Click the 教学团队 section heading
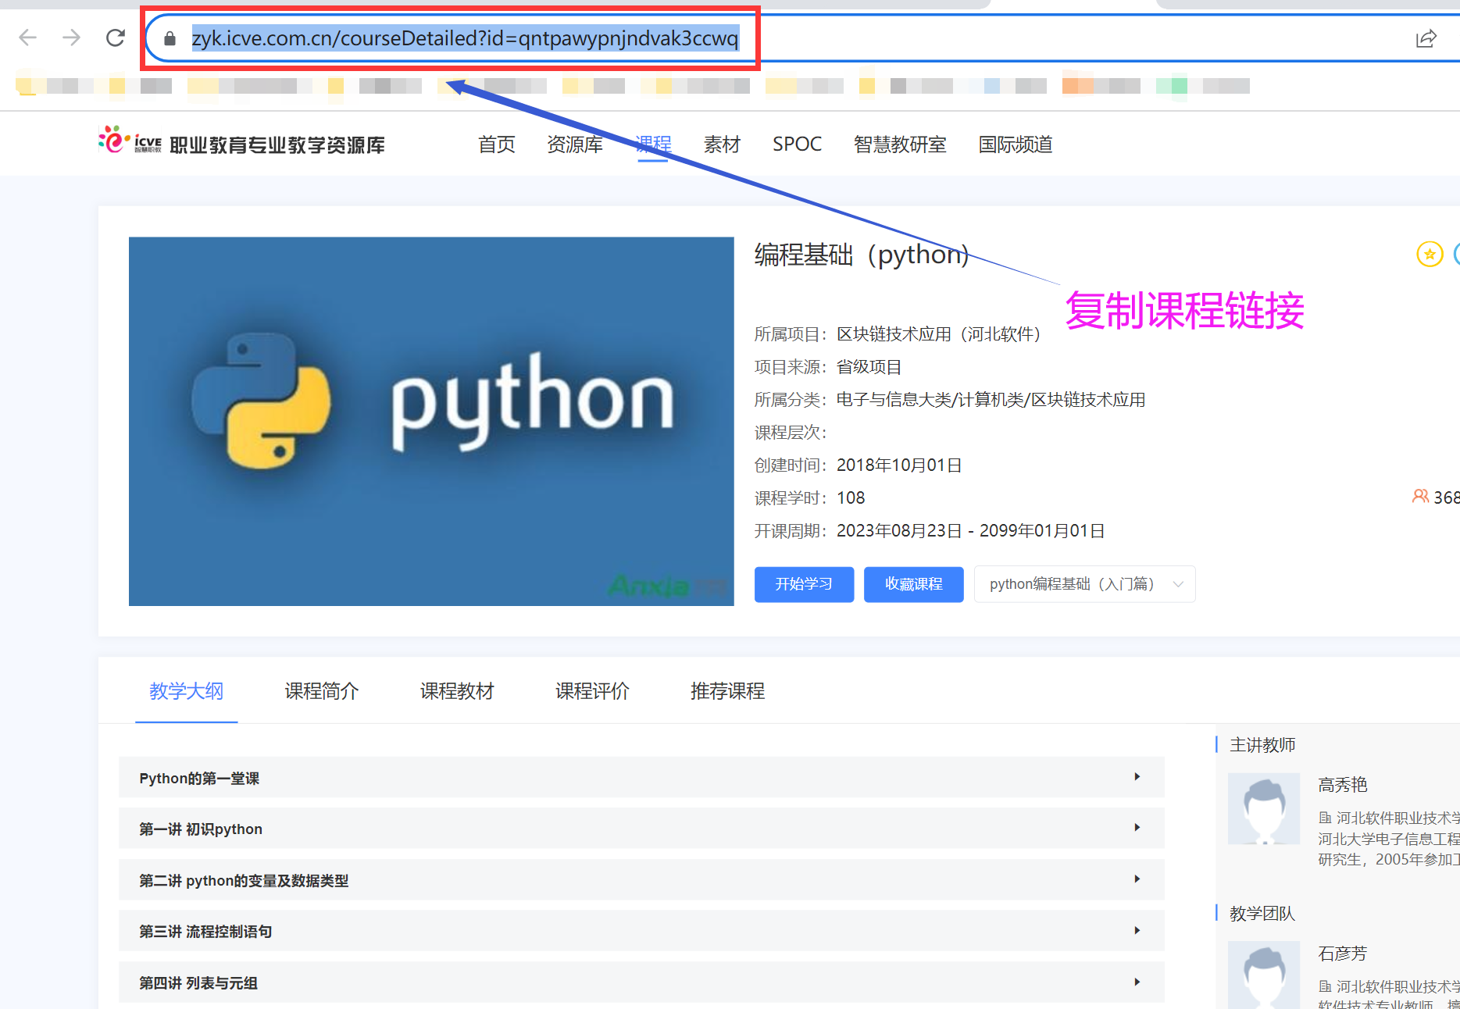Screen dimensions: 1460x1009 coord(1262,914)
